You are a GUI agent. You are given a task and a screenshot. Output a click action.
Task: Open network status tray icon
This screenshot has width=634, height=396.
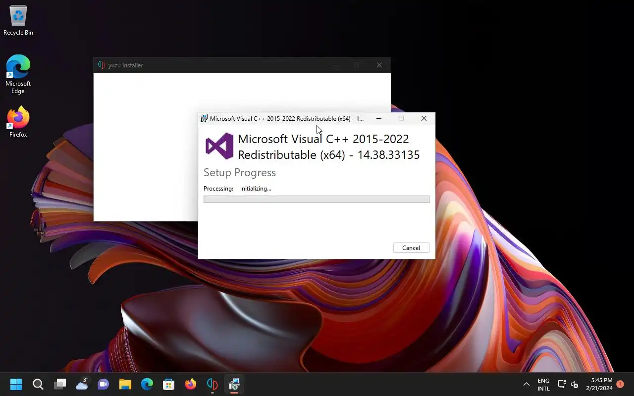562,384
